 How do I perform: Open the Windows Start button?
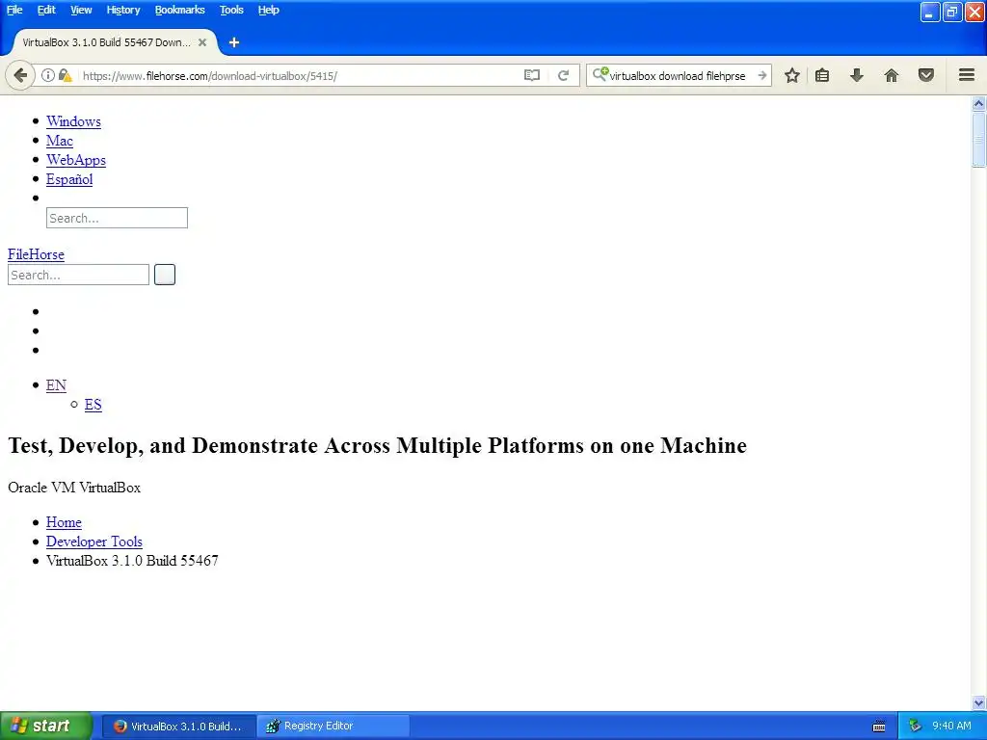[46, 726]
